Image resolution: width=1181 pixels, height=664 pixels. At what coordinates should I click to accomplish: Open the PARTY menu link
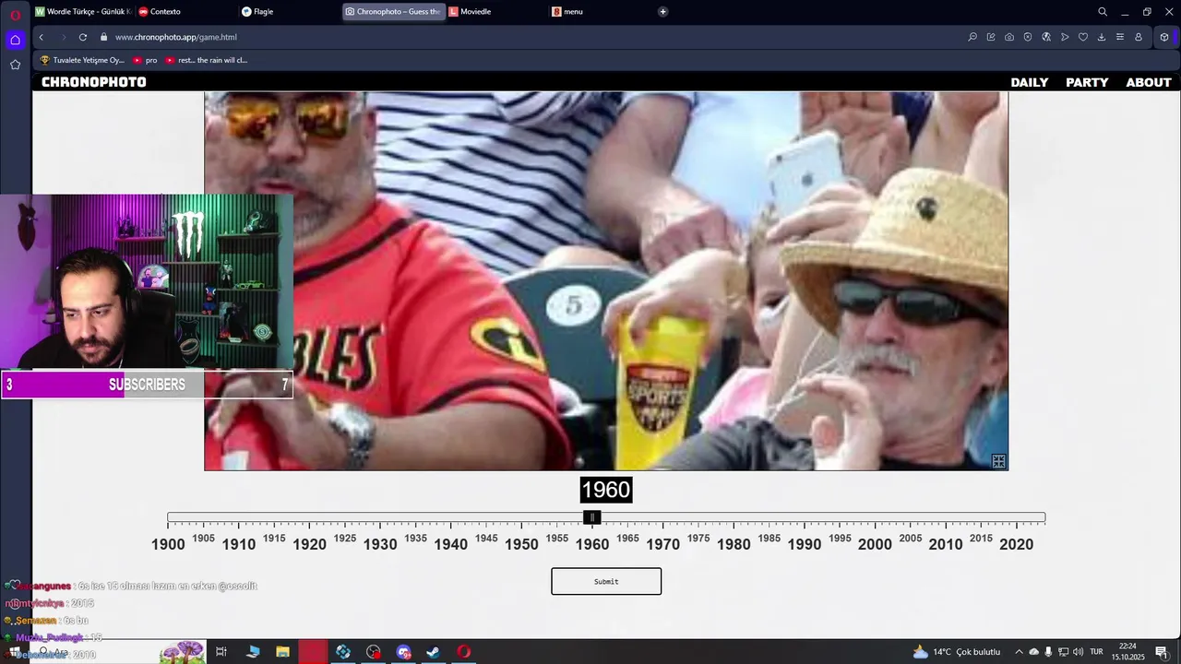coord(1087,82)
